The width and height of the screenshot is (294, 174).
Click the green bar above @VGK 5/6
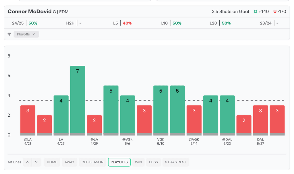tap(127, 115)
